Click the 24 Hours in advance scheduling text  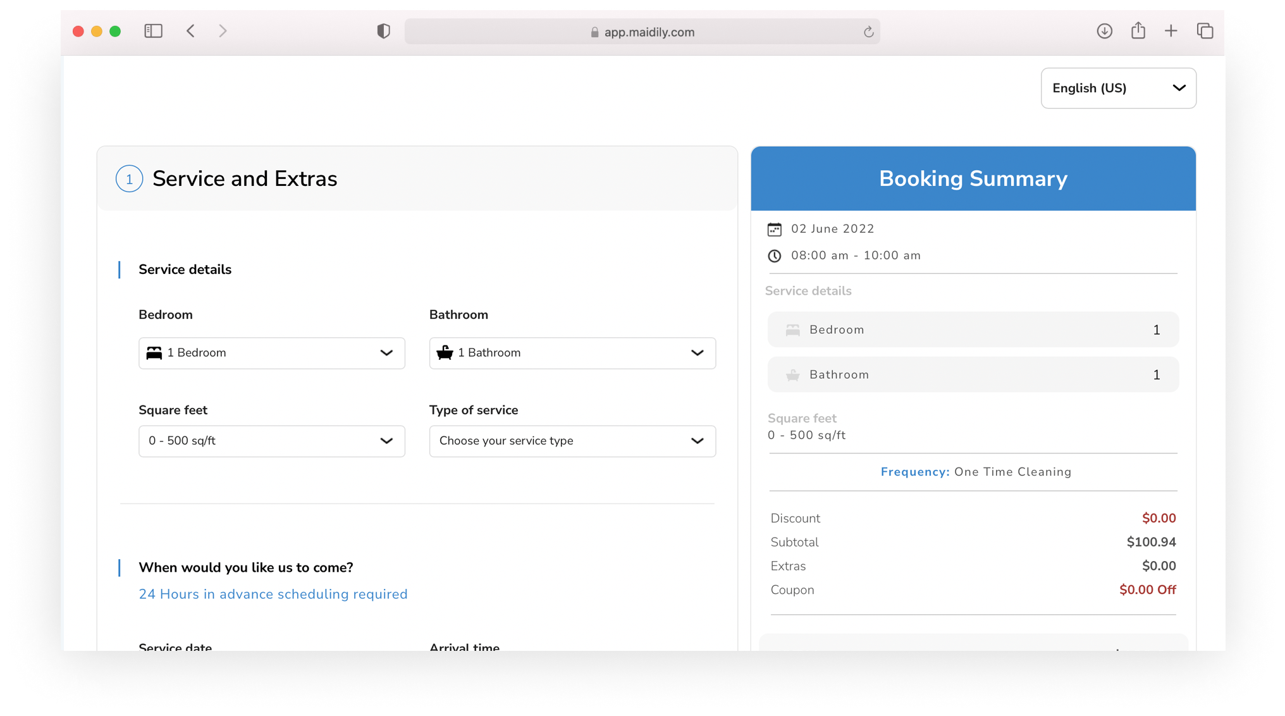point(273,594)
